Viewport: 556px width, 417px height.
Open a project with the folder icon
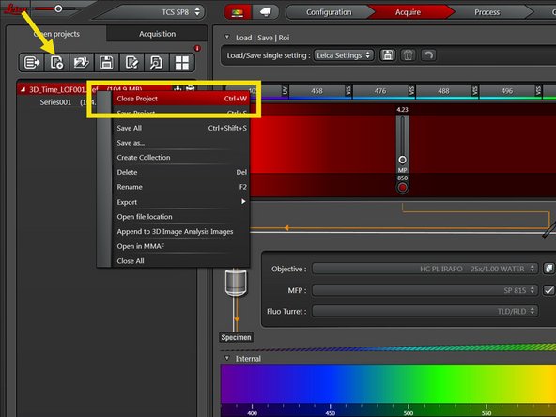82,63
